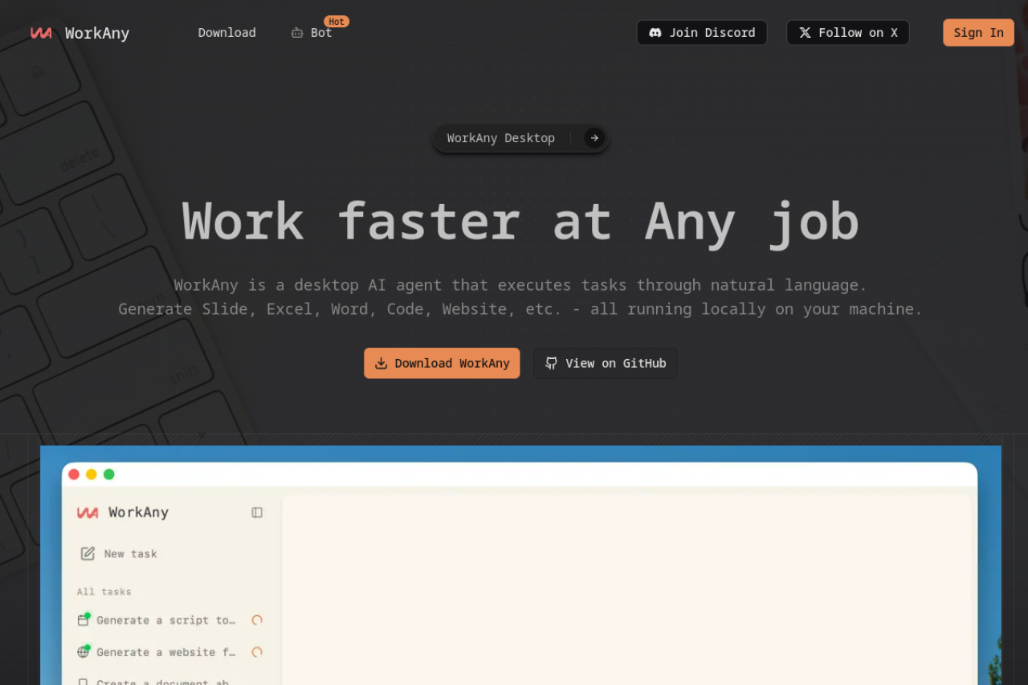Click the WorkAny logo in app preview sidebar
Viewport: 1028px width, 685px height.
(x=88, y=512)
